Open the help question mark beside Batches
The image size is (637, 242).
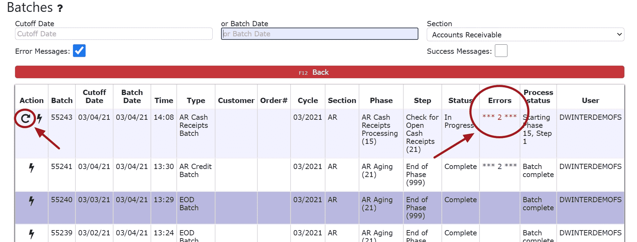pyautogui.click(x=60, y=8)
